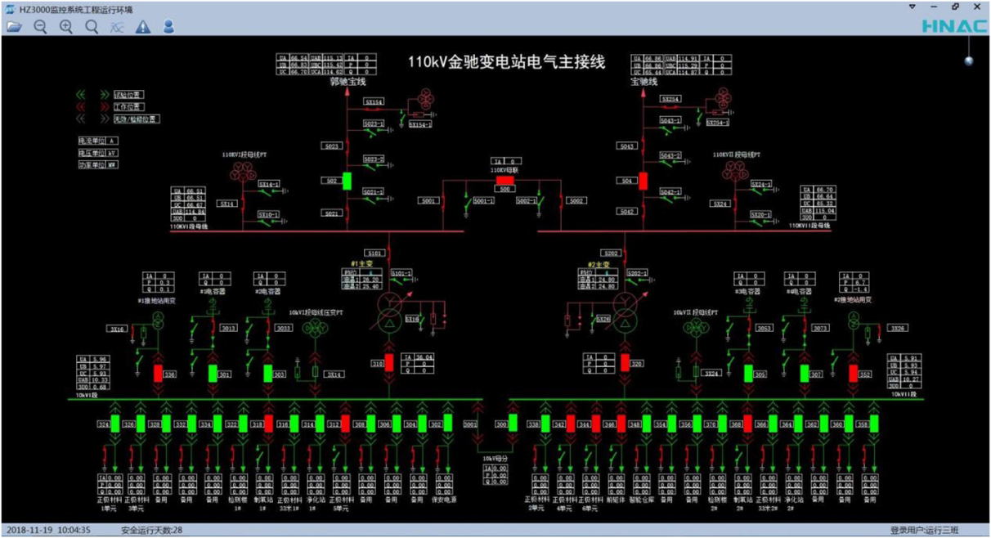Click the zoom out magnifier icon
991x538 pixels.
pos(40,26)
